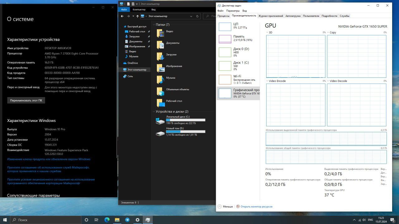Viewport: 399px width, 224px height.
Task: Switch to the Автозагрузка tab
Action: (293, 16)
